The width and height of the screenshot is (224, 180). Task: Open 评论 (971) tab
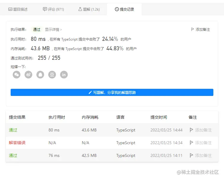[54, 9]
